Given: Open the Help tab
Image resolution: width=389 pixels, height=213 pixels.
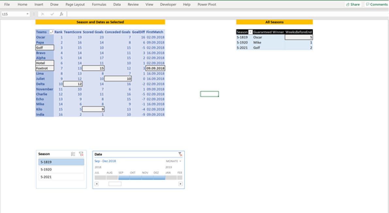Looking at the screenshot, I should 186,5.
